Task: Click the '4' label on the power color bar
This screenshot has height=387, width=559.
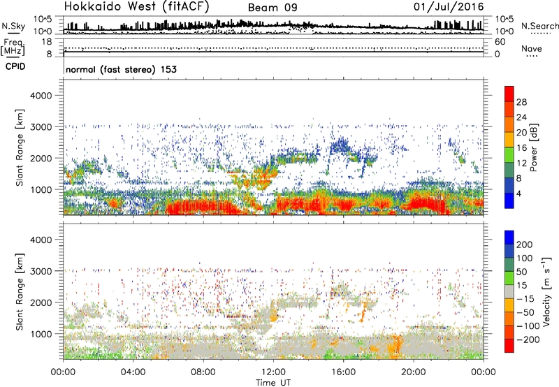Action: coord(518,193)
